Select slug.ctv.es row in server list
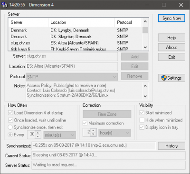190x174 pixels. tap(75, 43)
